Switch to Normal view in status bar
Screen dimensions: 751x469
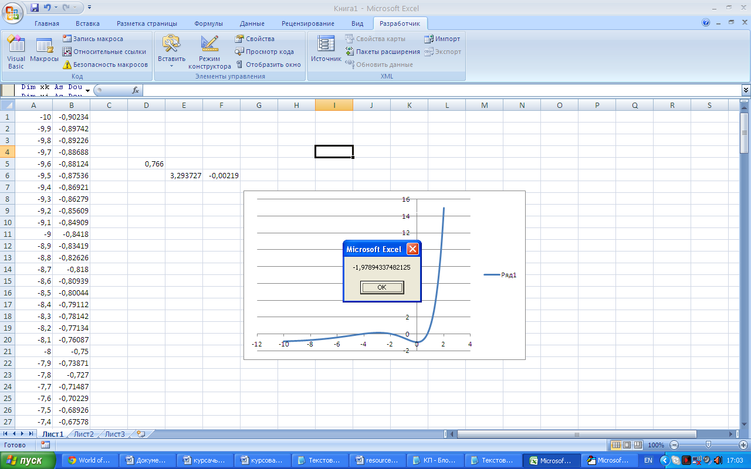click(x=615, y=445)
